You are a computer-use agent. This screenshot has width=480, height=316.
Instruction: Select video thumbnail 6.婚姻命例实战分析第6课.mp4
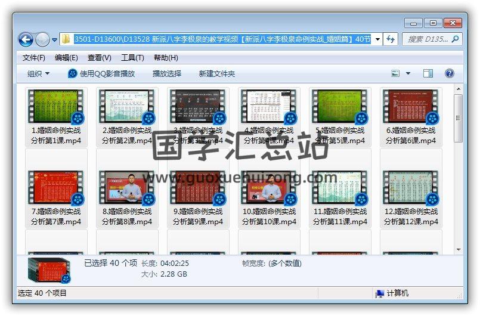tap(410, 107)
